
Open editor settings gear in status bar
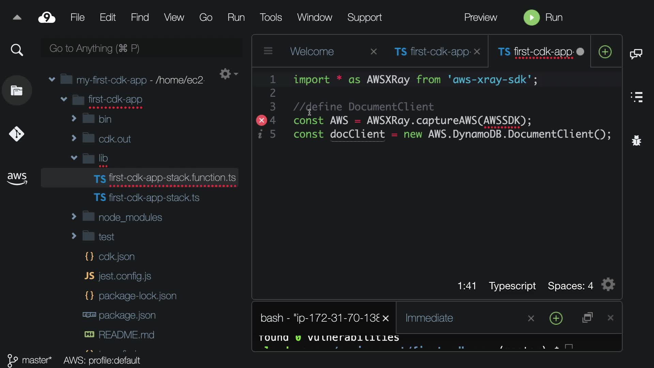pos(608,285)
